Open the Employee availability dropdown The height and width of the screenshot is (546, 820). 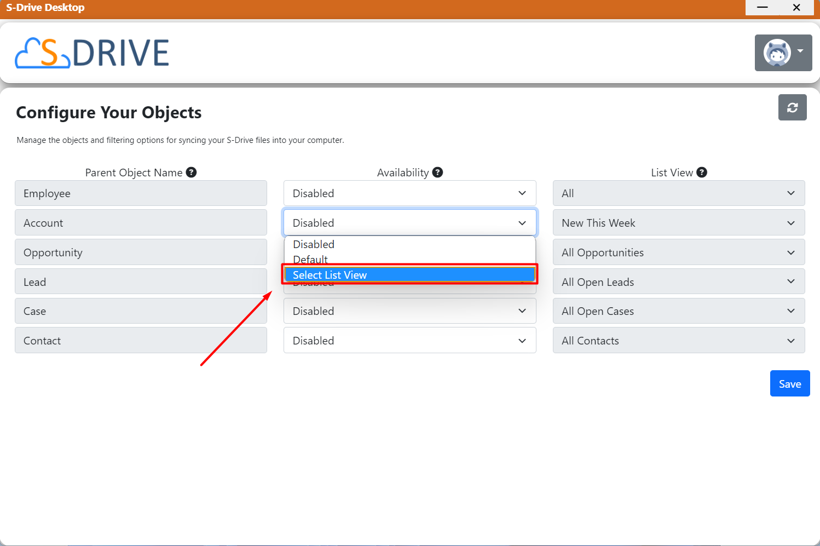tap(409, 193)
